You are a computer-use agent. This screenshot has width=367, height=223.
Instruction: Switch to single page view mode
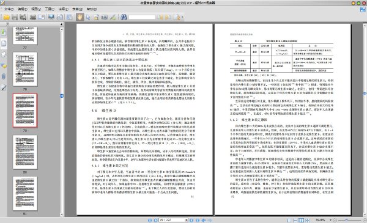(x=289, y=220)
